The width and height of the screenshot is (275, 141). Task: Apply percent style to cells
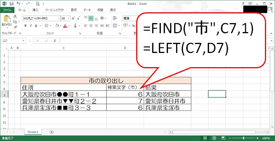pos(134,26)
